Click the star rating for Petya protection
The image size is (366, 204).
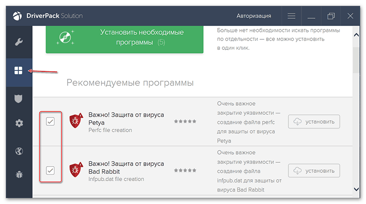coord(185,122)
